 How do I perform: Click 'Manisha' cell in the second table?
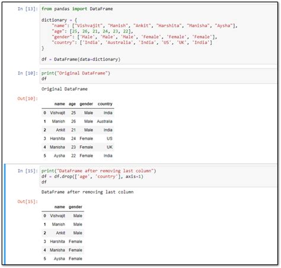(x=58, y=250)
